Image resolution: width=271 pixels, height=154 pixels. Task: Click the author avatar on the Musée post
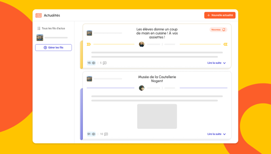pos(141,88)
